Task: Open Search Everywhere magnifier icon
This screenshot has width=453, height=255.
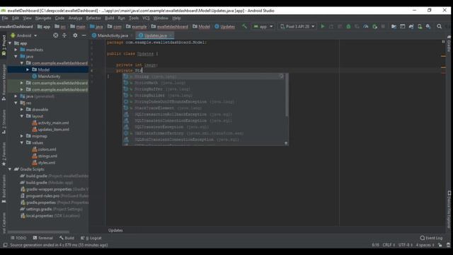Action: coord(439,26)
